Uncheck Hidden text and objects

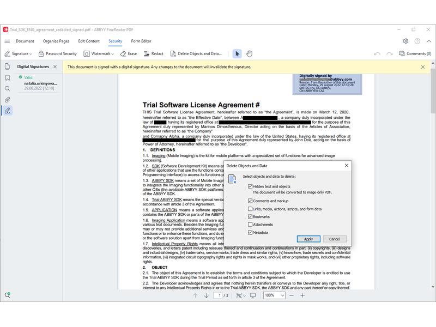tap(250, 186)
